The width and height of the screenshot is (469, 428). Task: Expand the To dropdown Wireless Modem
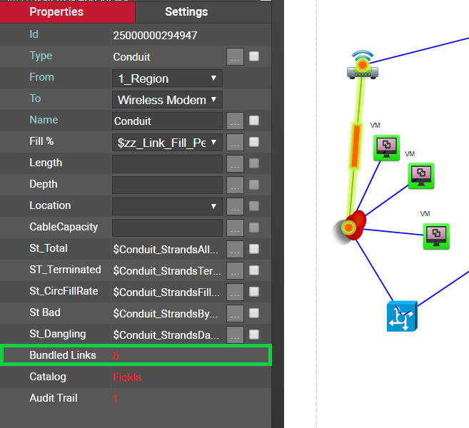(x=167, y=100)
